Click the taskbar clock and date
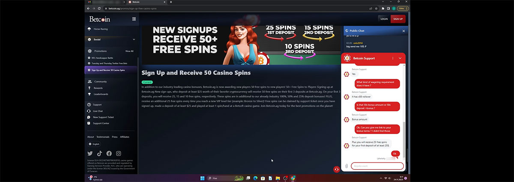 [397, 178]
